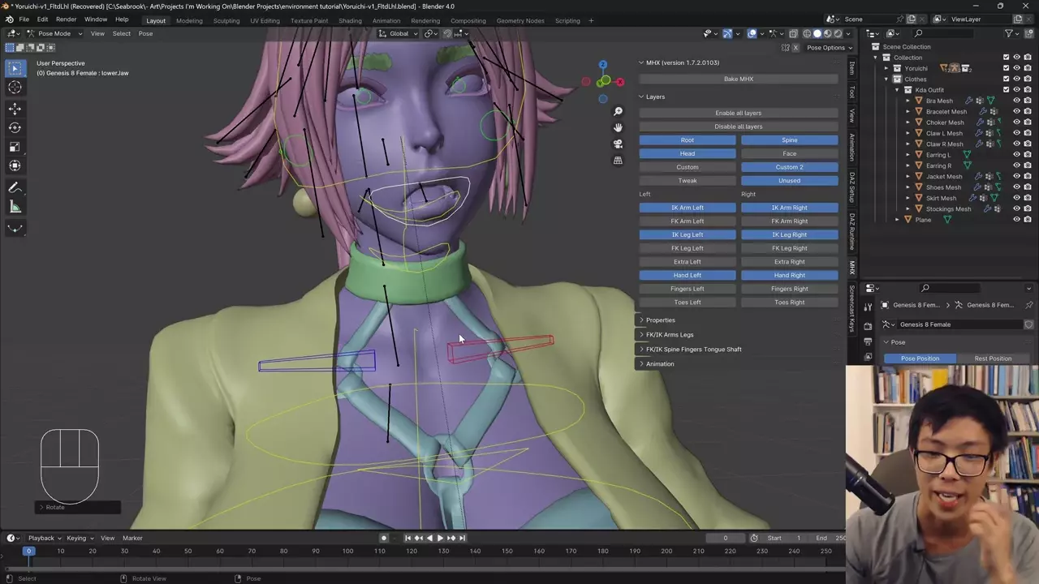Expand the FK/IK Arms Legs panel
Screen dimensions: 1039x584
click(x=669, y=334)
